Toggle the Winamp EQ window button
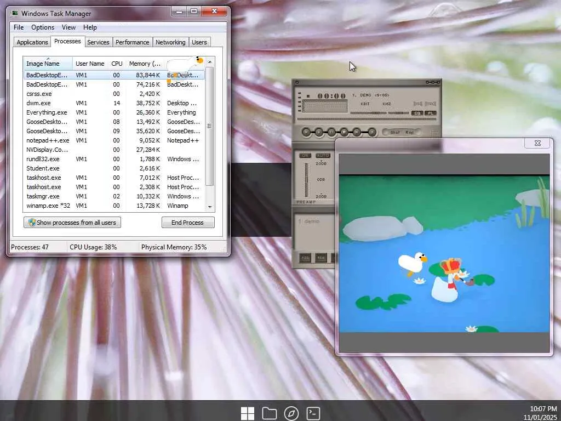This screenshot has height=421, width=561. [417, 113]
